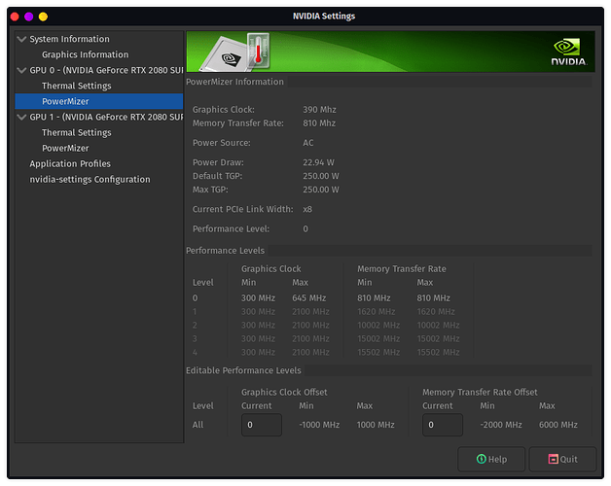This screenshot has height=486, width=611.
Task: Select GPU 0 RTX 2080 entry
Action: tap(106, 70)
